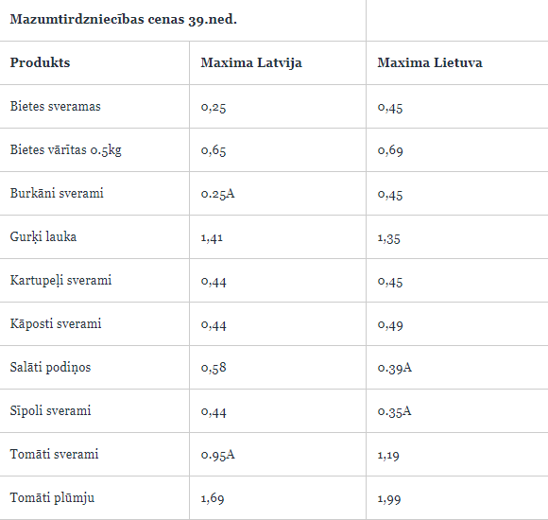
Task: Click the Sīpoli sverami row label
Action: [50, 411]
